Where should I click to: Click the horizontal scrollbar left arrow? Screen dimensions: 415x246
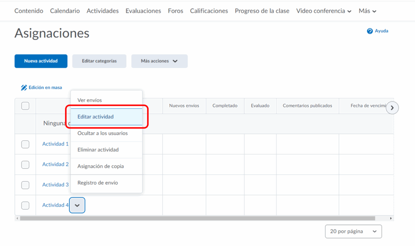coord(17,218)
